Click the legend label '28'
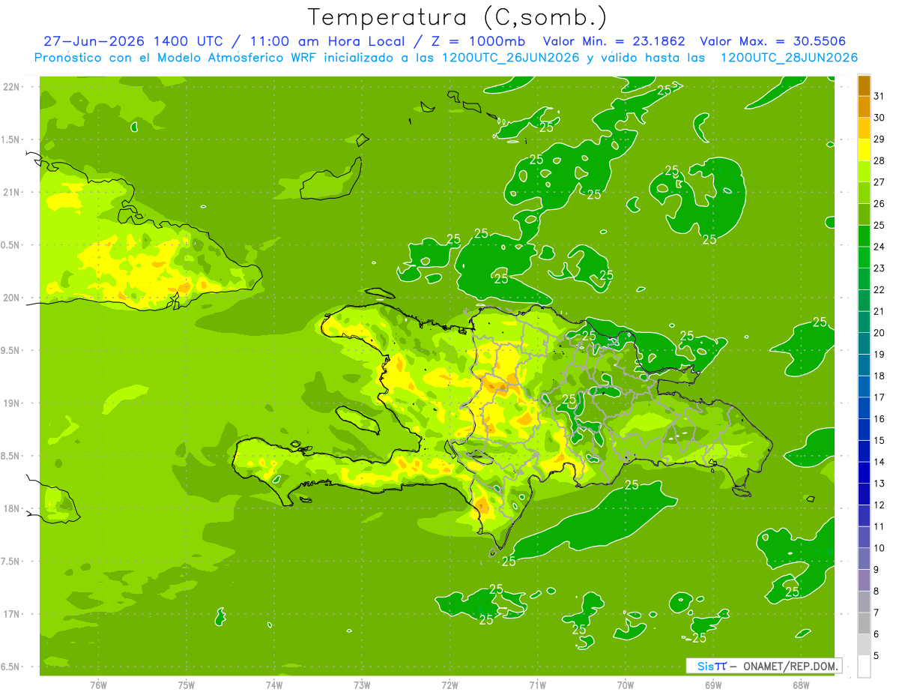Viewport: 899px width, 695px height. point(880,160)
